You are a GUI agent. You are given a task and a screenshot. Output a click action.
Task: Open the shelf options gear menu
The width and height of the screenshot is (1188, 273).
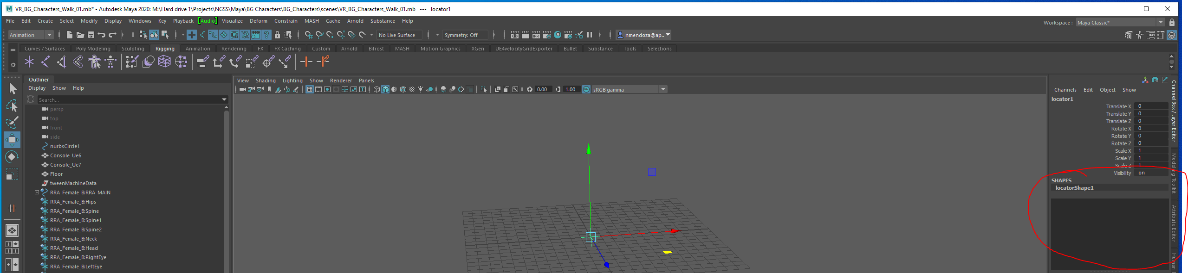coord(13,65)
